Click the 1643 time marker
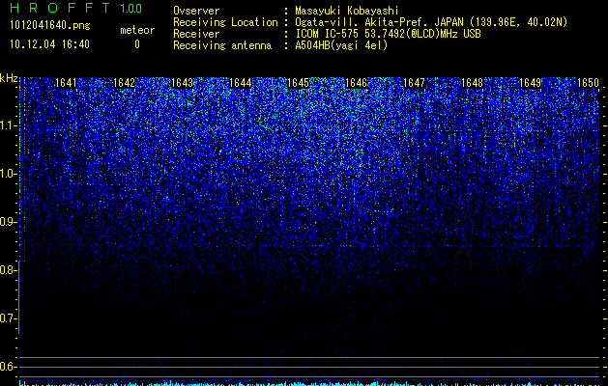Image resolution: width=608 pixels, height=386 pixels. click(x=182, y=83)
